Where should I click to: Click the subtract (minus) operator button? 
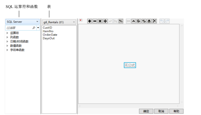pyautogui.click(x=95, y=21)
